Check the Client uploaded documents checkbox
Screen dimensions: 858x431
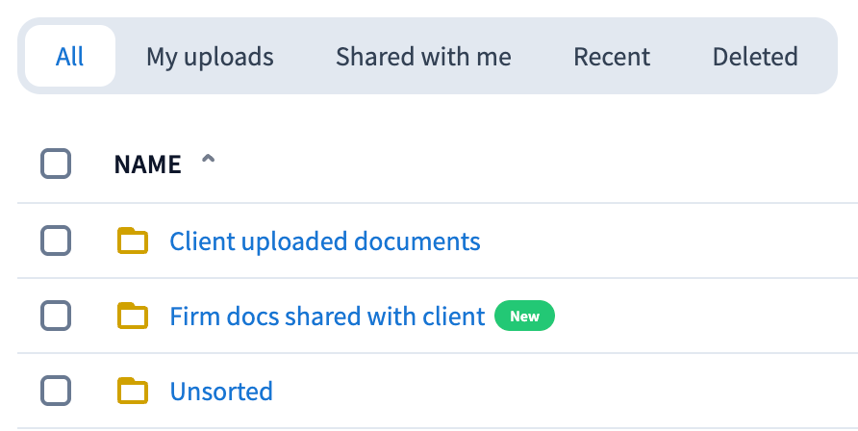click(56, 241)
